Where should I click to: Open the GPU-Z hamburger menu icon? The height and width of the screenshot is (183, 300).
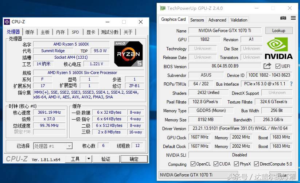pos(293,18)
